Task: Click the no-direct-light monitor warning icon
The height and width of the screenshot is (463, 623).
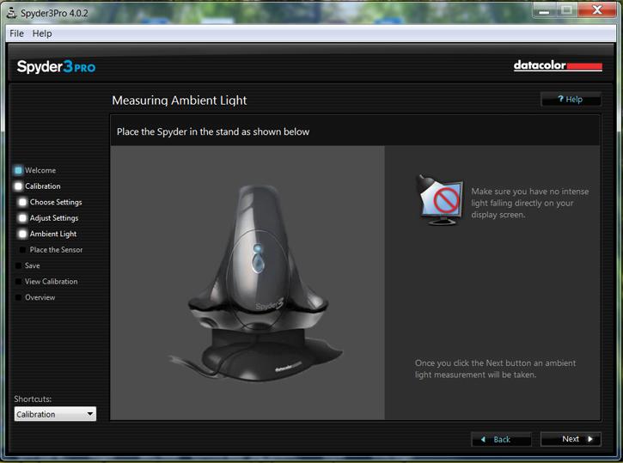Action: pos(439,199)
